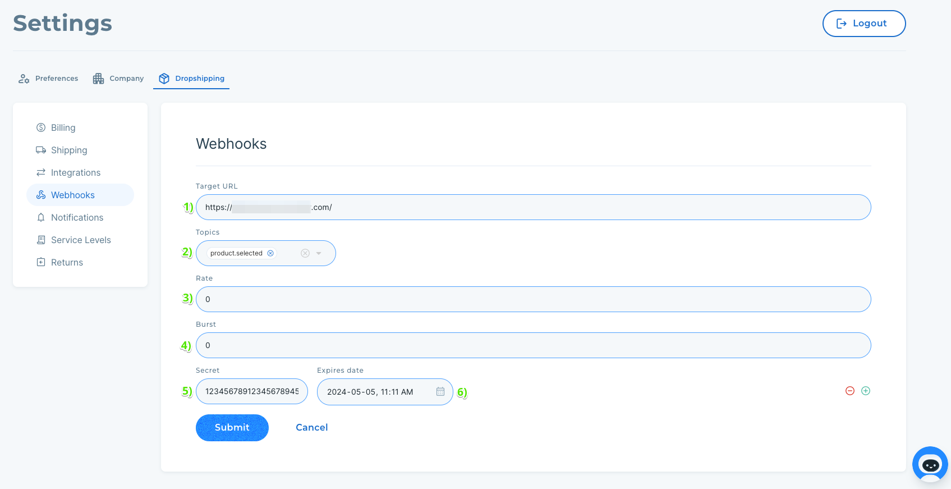Click the Dropshipping box icon
This screenshot has height=489, width=951.
(x=164, y=79)
